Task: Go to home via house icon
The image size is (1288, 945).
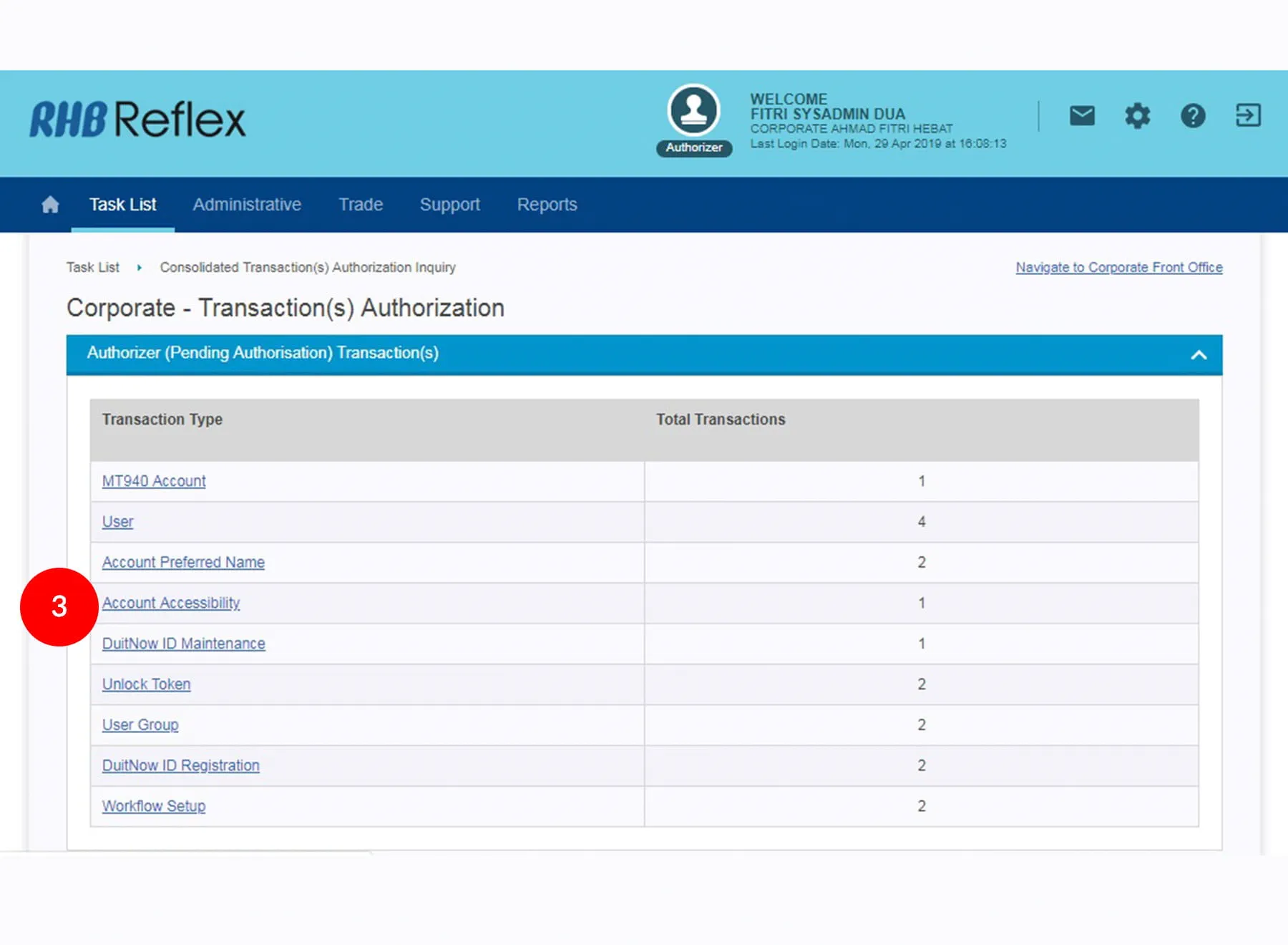Action: (50, 205)
